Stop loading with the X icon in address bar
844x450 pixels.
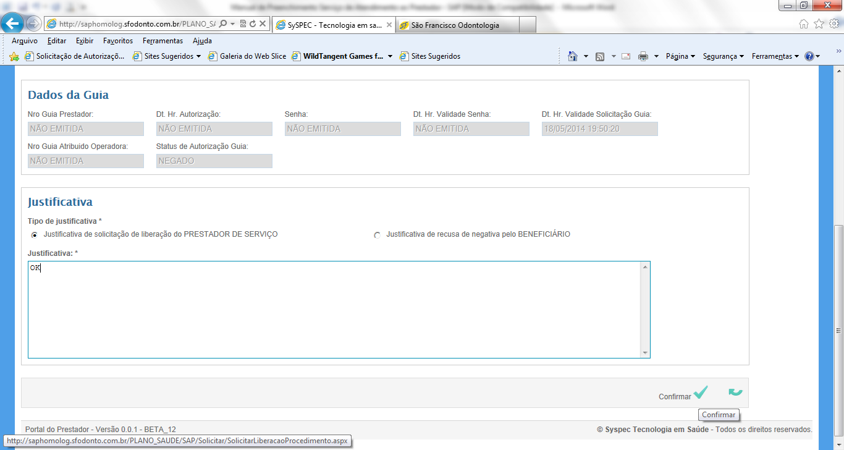click(x=262, y=24)
